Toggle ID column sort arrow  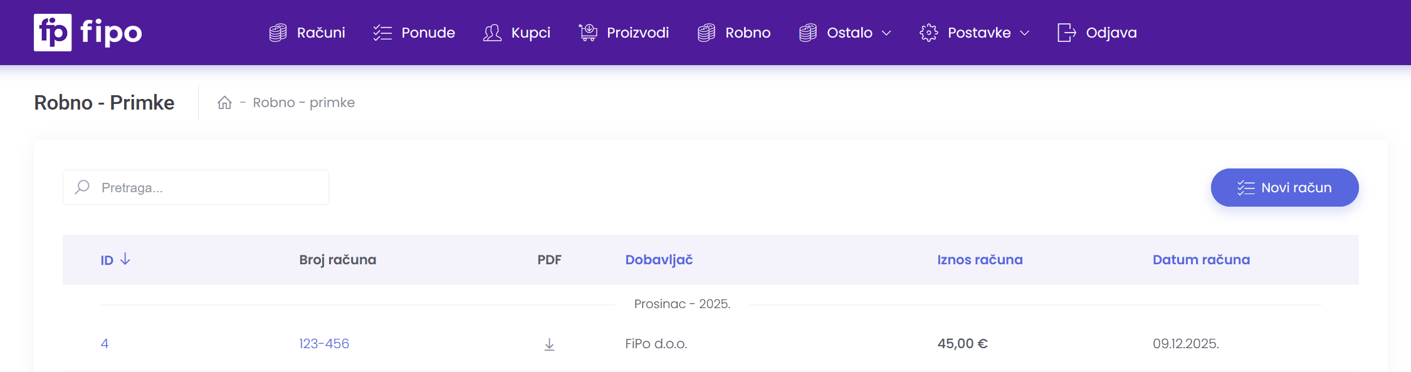tap(125, 259)
